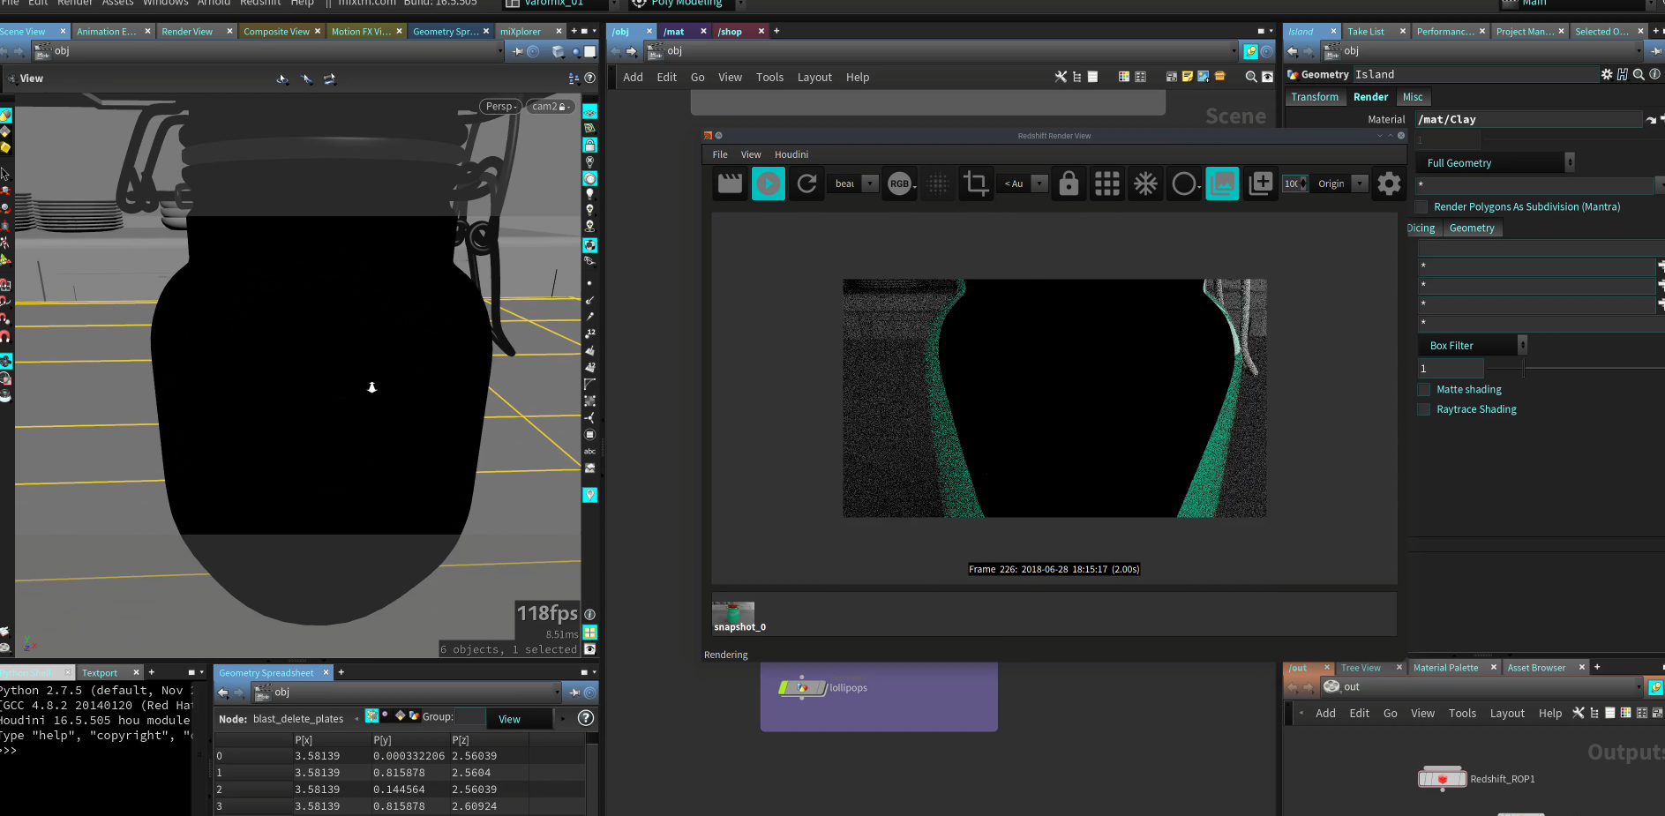
Task: Enable Raytrace Shading
Action: (1423, 408)
